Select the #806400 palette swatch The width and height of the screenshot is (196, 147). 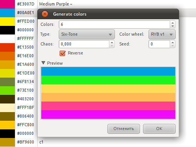pyautogui.click(x=7, y=116)
